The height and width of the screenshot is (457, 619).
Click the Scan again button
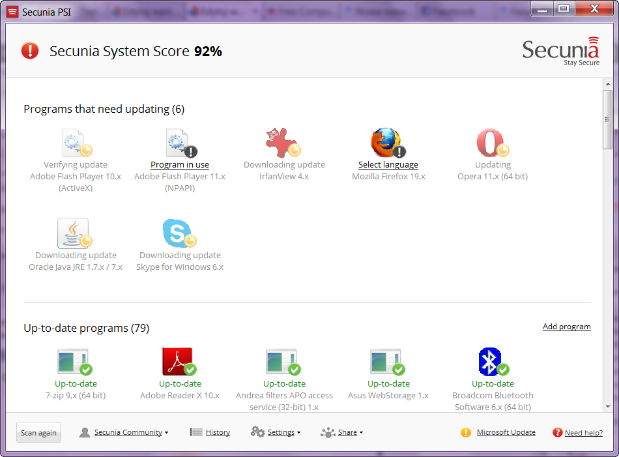pos(38,432)
